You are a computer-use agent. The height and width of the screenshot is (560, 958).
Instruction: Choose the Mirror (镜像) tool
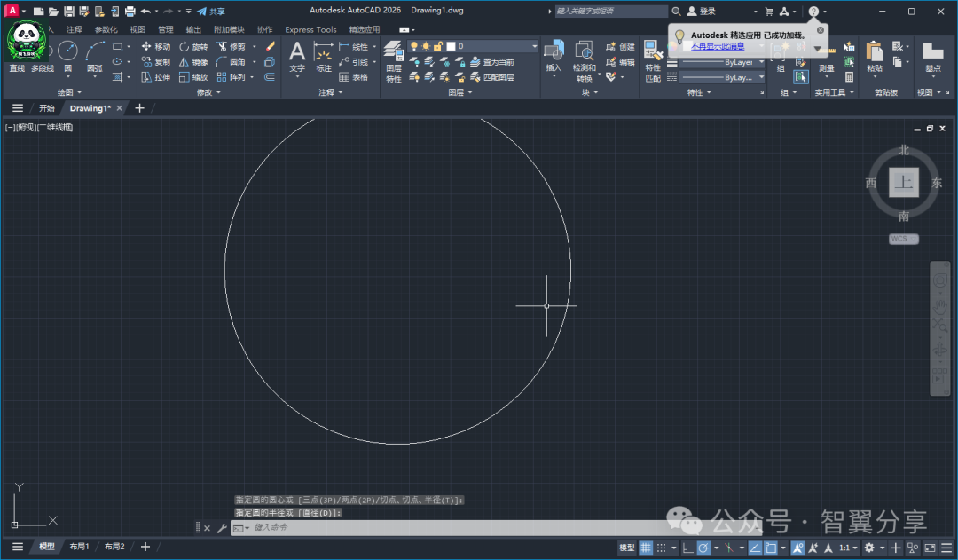192,62
